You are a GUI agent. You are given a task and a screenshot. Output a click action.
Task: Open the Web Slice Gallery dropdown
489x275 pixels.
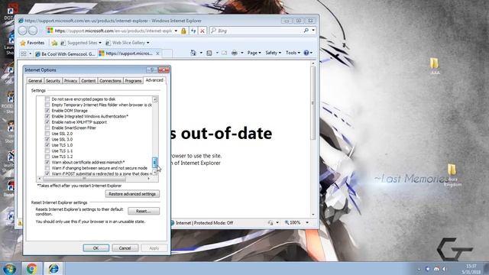tap(147, 43)
